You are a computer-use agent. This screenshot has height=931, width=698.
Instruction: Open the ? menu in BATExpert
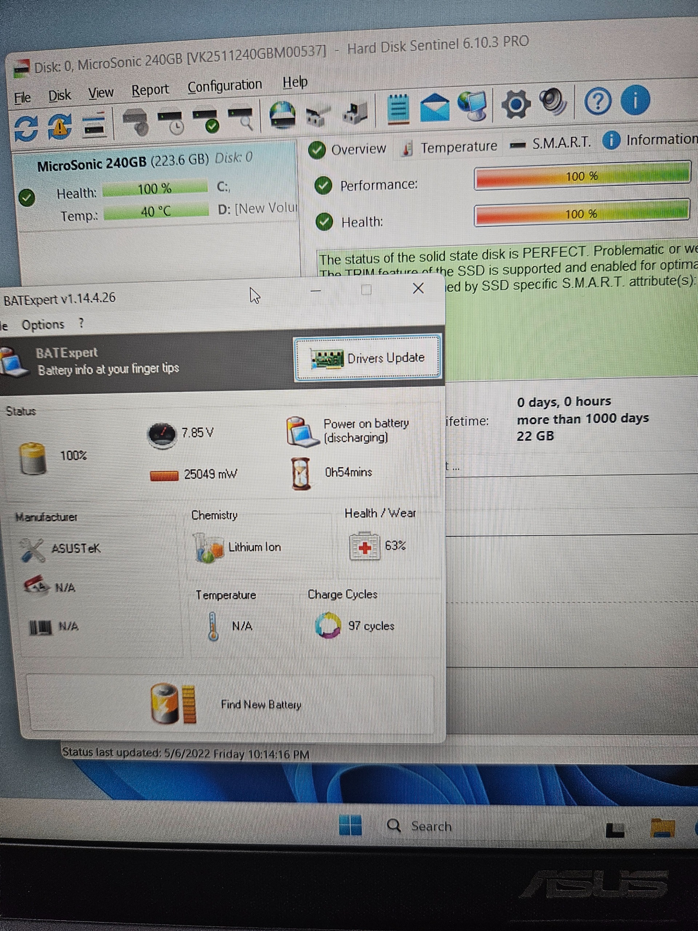pyautogui.click(x=81, y=323)
